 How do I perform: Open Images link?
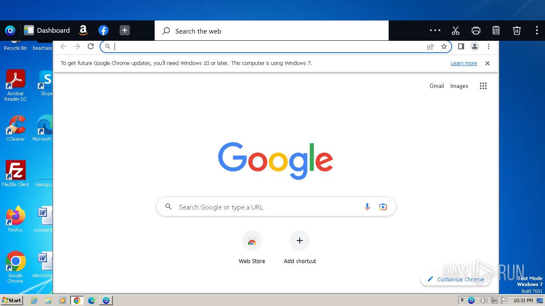(459, 86)
